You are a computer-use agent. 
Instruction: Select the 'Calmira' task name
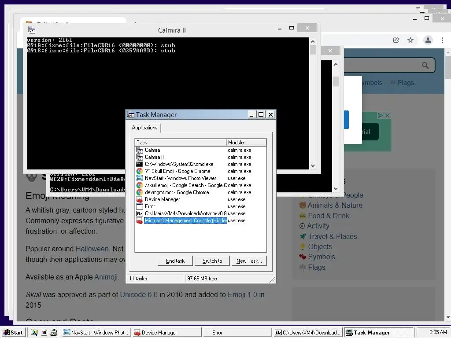coord(152,150)
